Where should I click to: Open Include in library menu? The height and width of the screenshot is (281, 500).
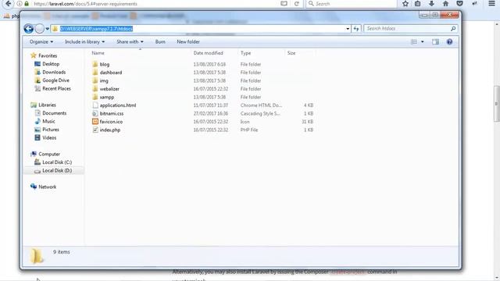pos(84,41)
